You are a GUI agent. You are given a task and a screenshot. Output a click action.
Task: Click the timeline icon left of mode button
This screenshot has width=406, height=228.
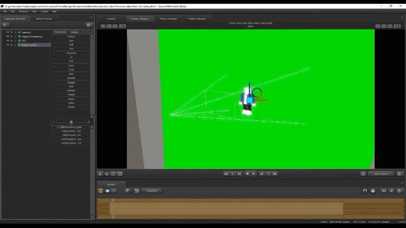(137, 191)
